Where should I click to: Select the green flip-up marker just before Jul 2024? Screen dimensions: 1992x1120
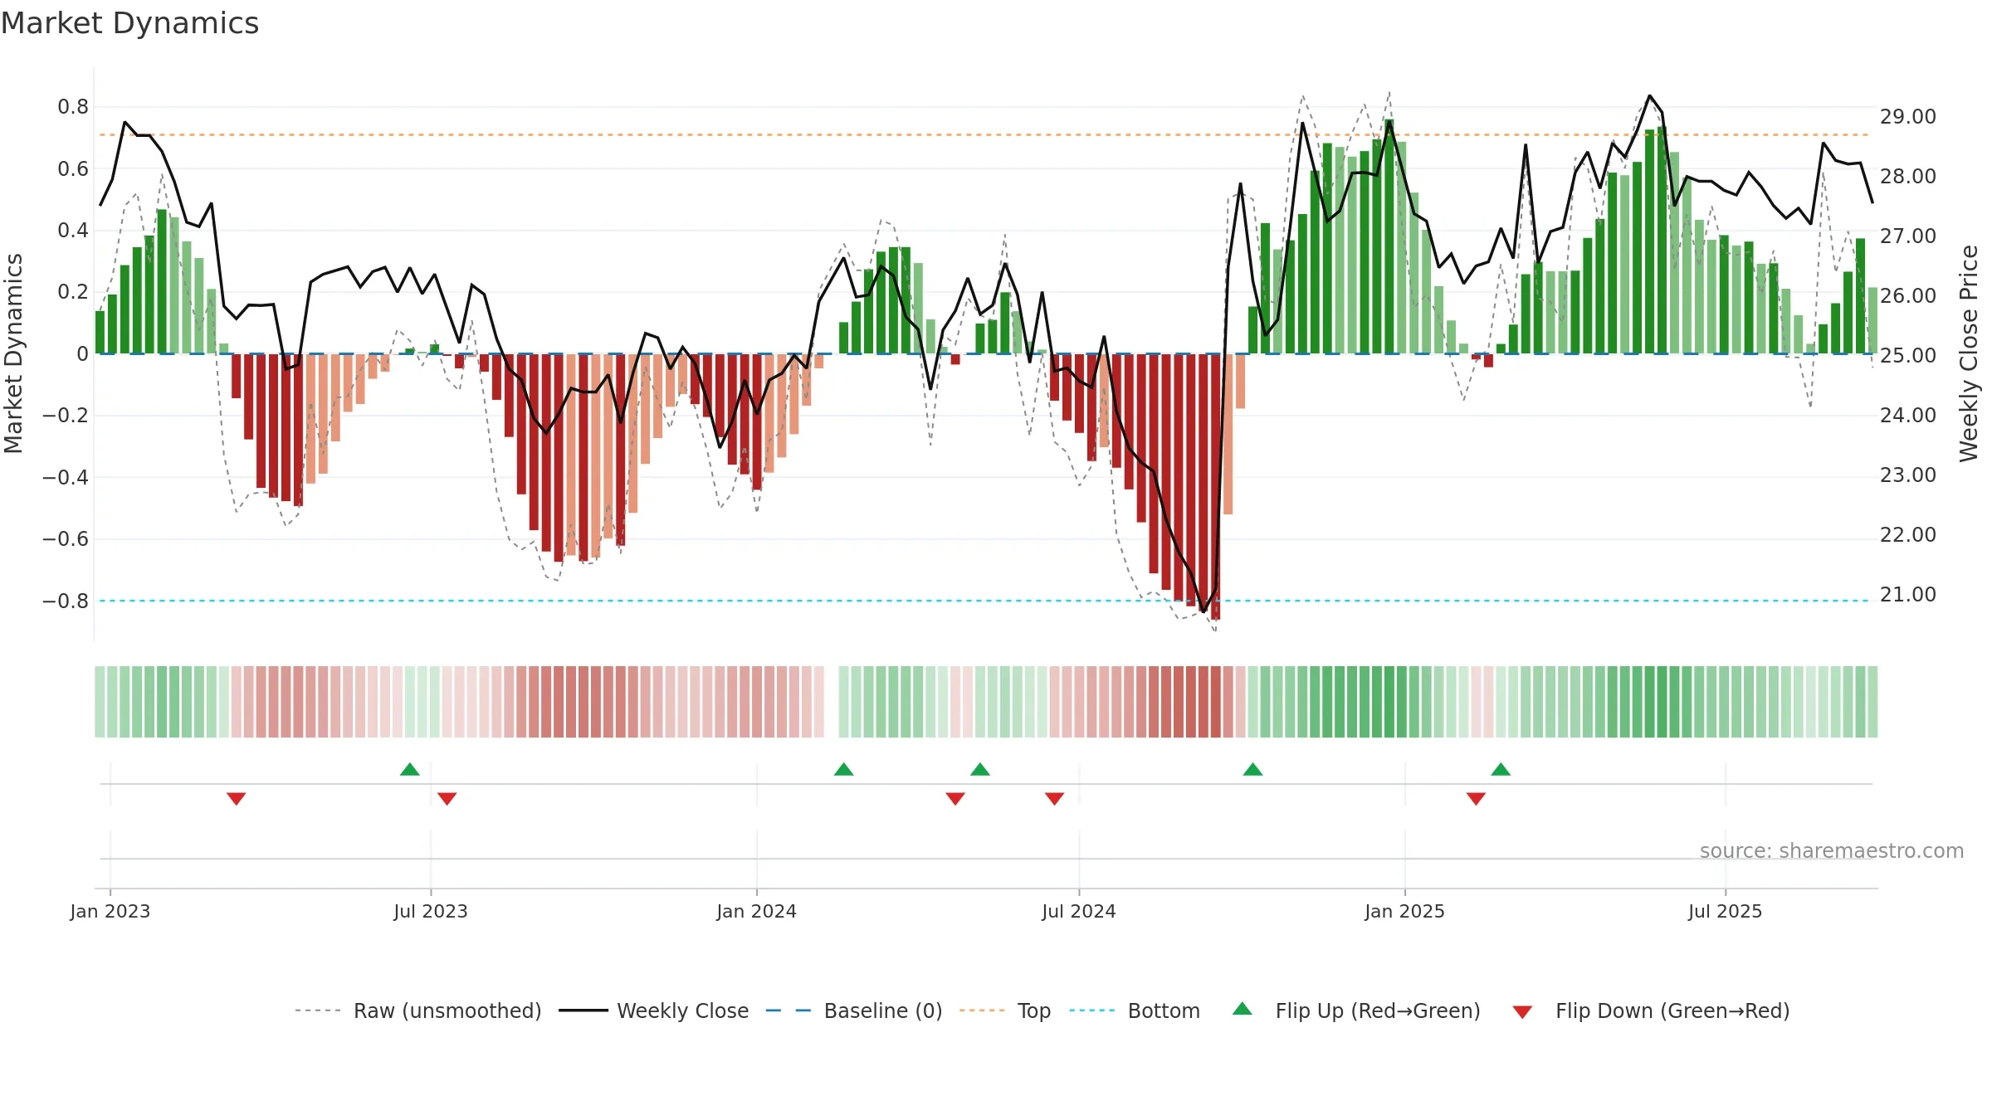pos(980,769)
